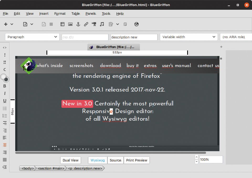Toggle italic formatting in the sidebar
Image resolution: width=252 pixels, height=178 pixels.
coord(5,93)
